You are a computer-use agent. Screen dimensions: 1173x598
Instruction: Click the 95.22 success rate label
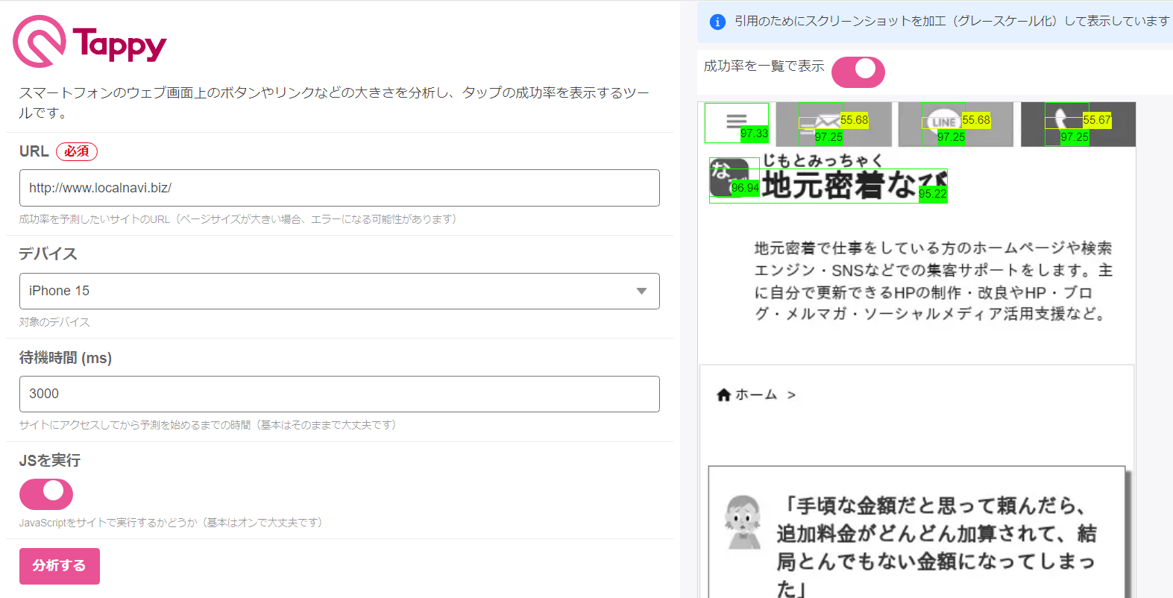(933, 194)
